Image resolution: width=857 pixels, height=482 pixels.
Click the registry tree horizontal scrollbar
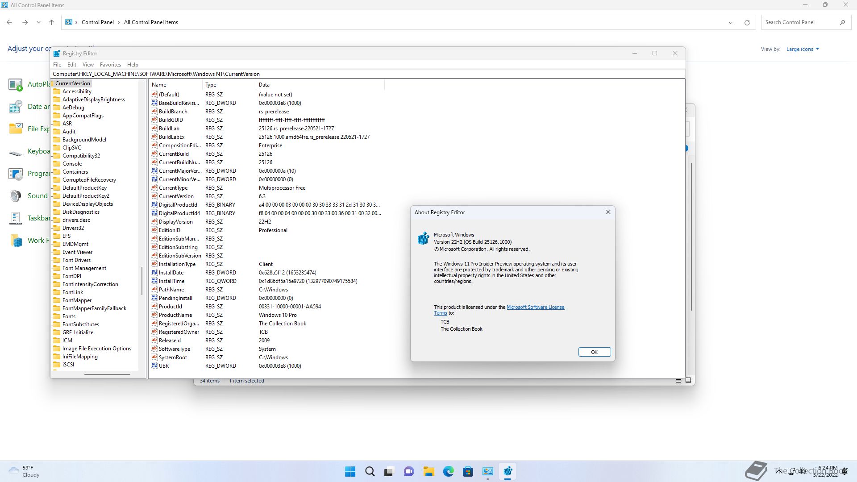(107, 374)
